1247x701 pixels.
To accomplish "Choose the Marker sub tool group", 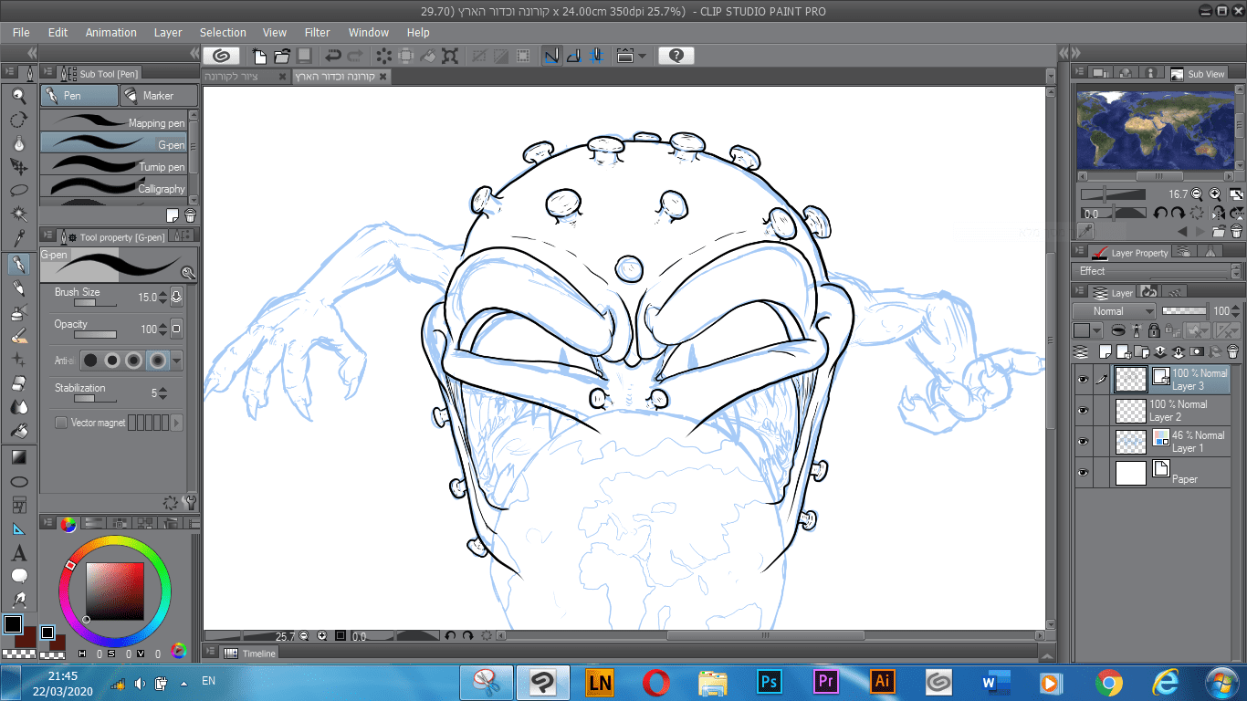I will 160,96.
